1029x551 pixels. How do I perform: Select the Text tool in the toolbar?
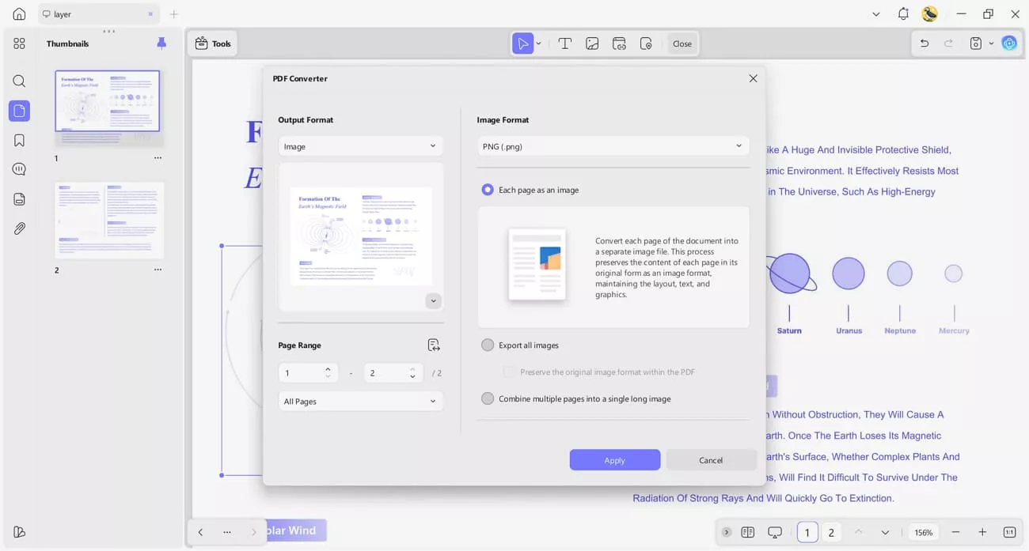564,43
